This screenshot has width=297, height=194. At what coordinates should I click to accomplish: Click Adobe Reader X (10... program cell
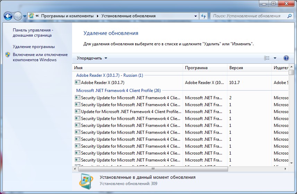204,82
